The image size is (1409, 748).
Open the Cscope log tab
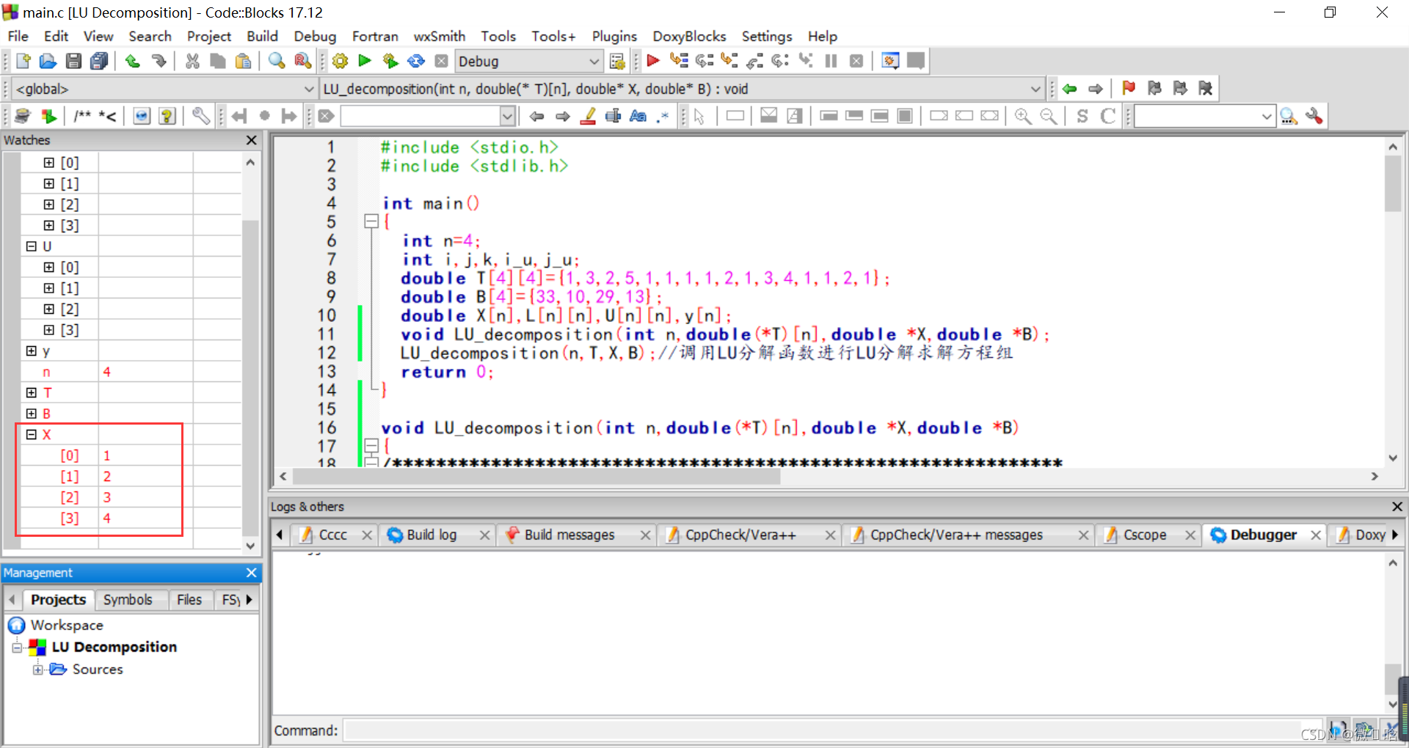(x=1145, y=535)
